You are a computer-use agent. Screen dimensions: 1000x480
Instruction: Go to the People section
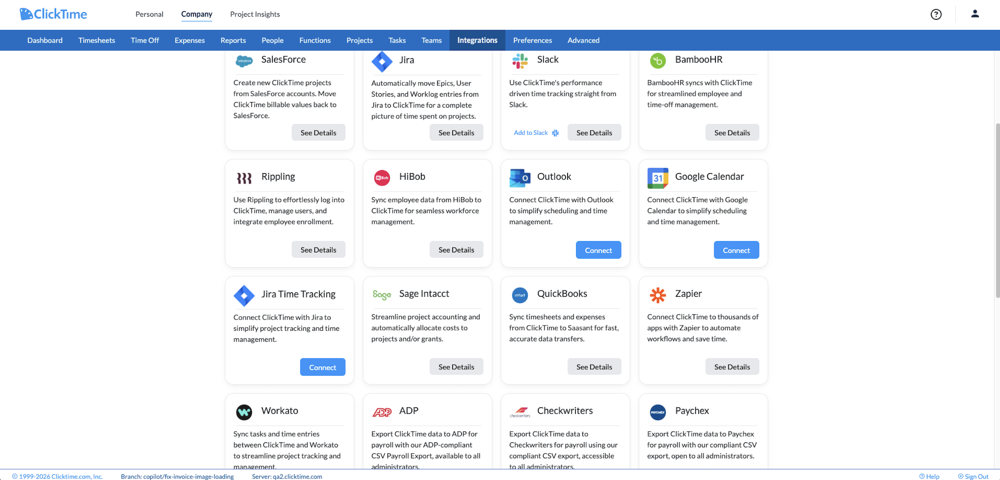point(273,40)
